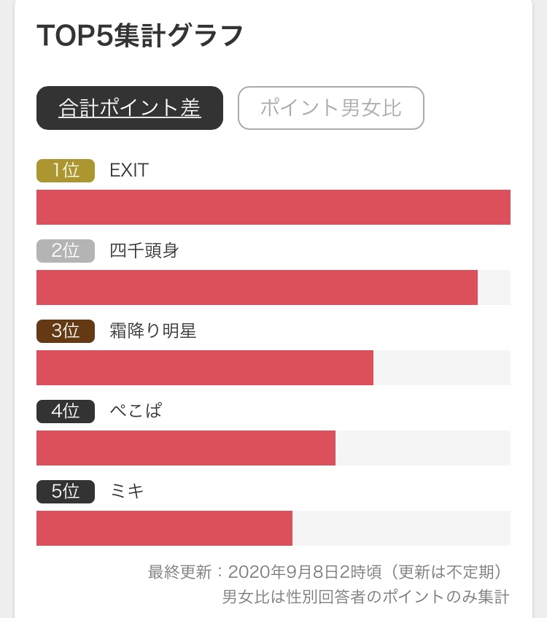Screen dimensions: 547x618
Task: Click the silver 2位 rank badge
Action: pyautogui.click(x=66, y=251)
